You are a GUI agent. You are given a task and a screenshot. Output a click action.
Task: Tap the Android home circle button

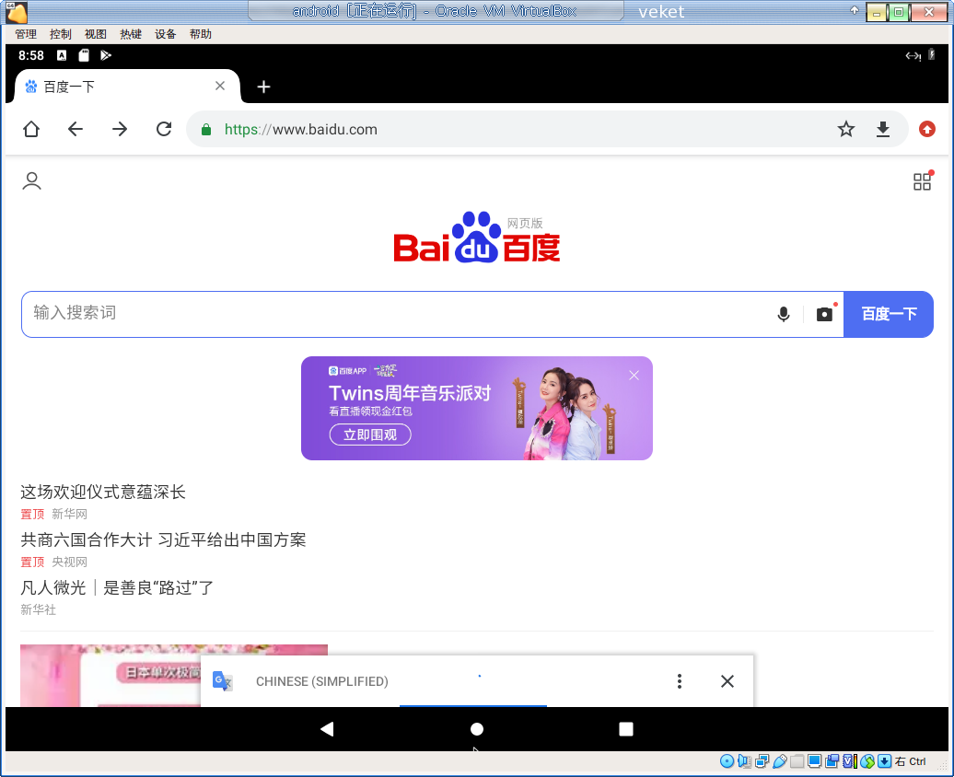[x=477, y=729]
